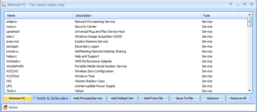Click 'Windows Time' description

click(x=85, y=76)
